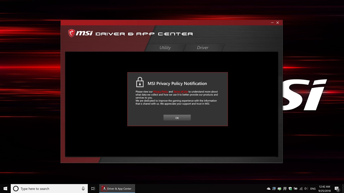This screenshot has height=193, width=344.
Task: Open the Action Center notification icon
Action: click(x=337, y=188)
